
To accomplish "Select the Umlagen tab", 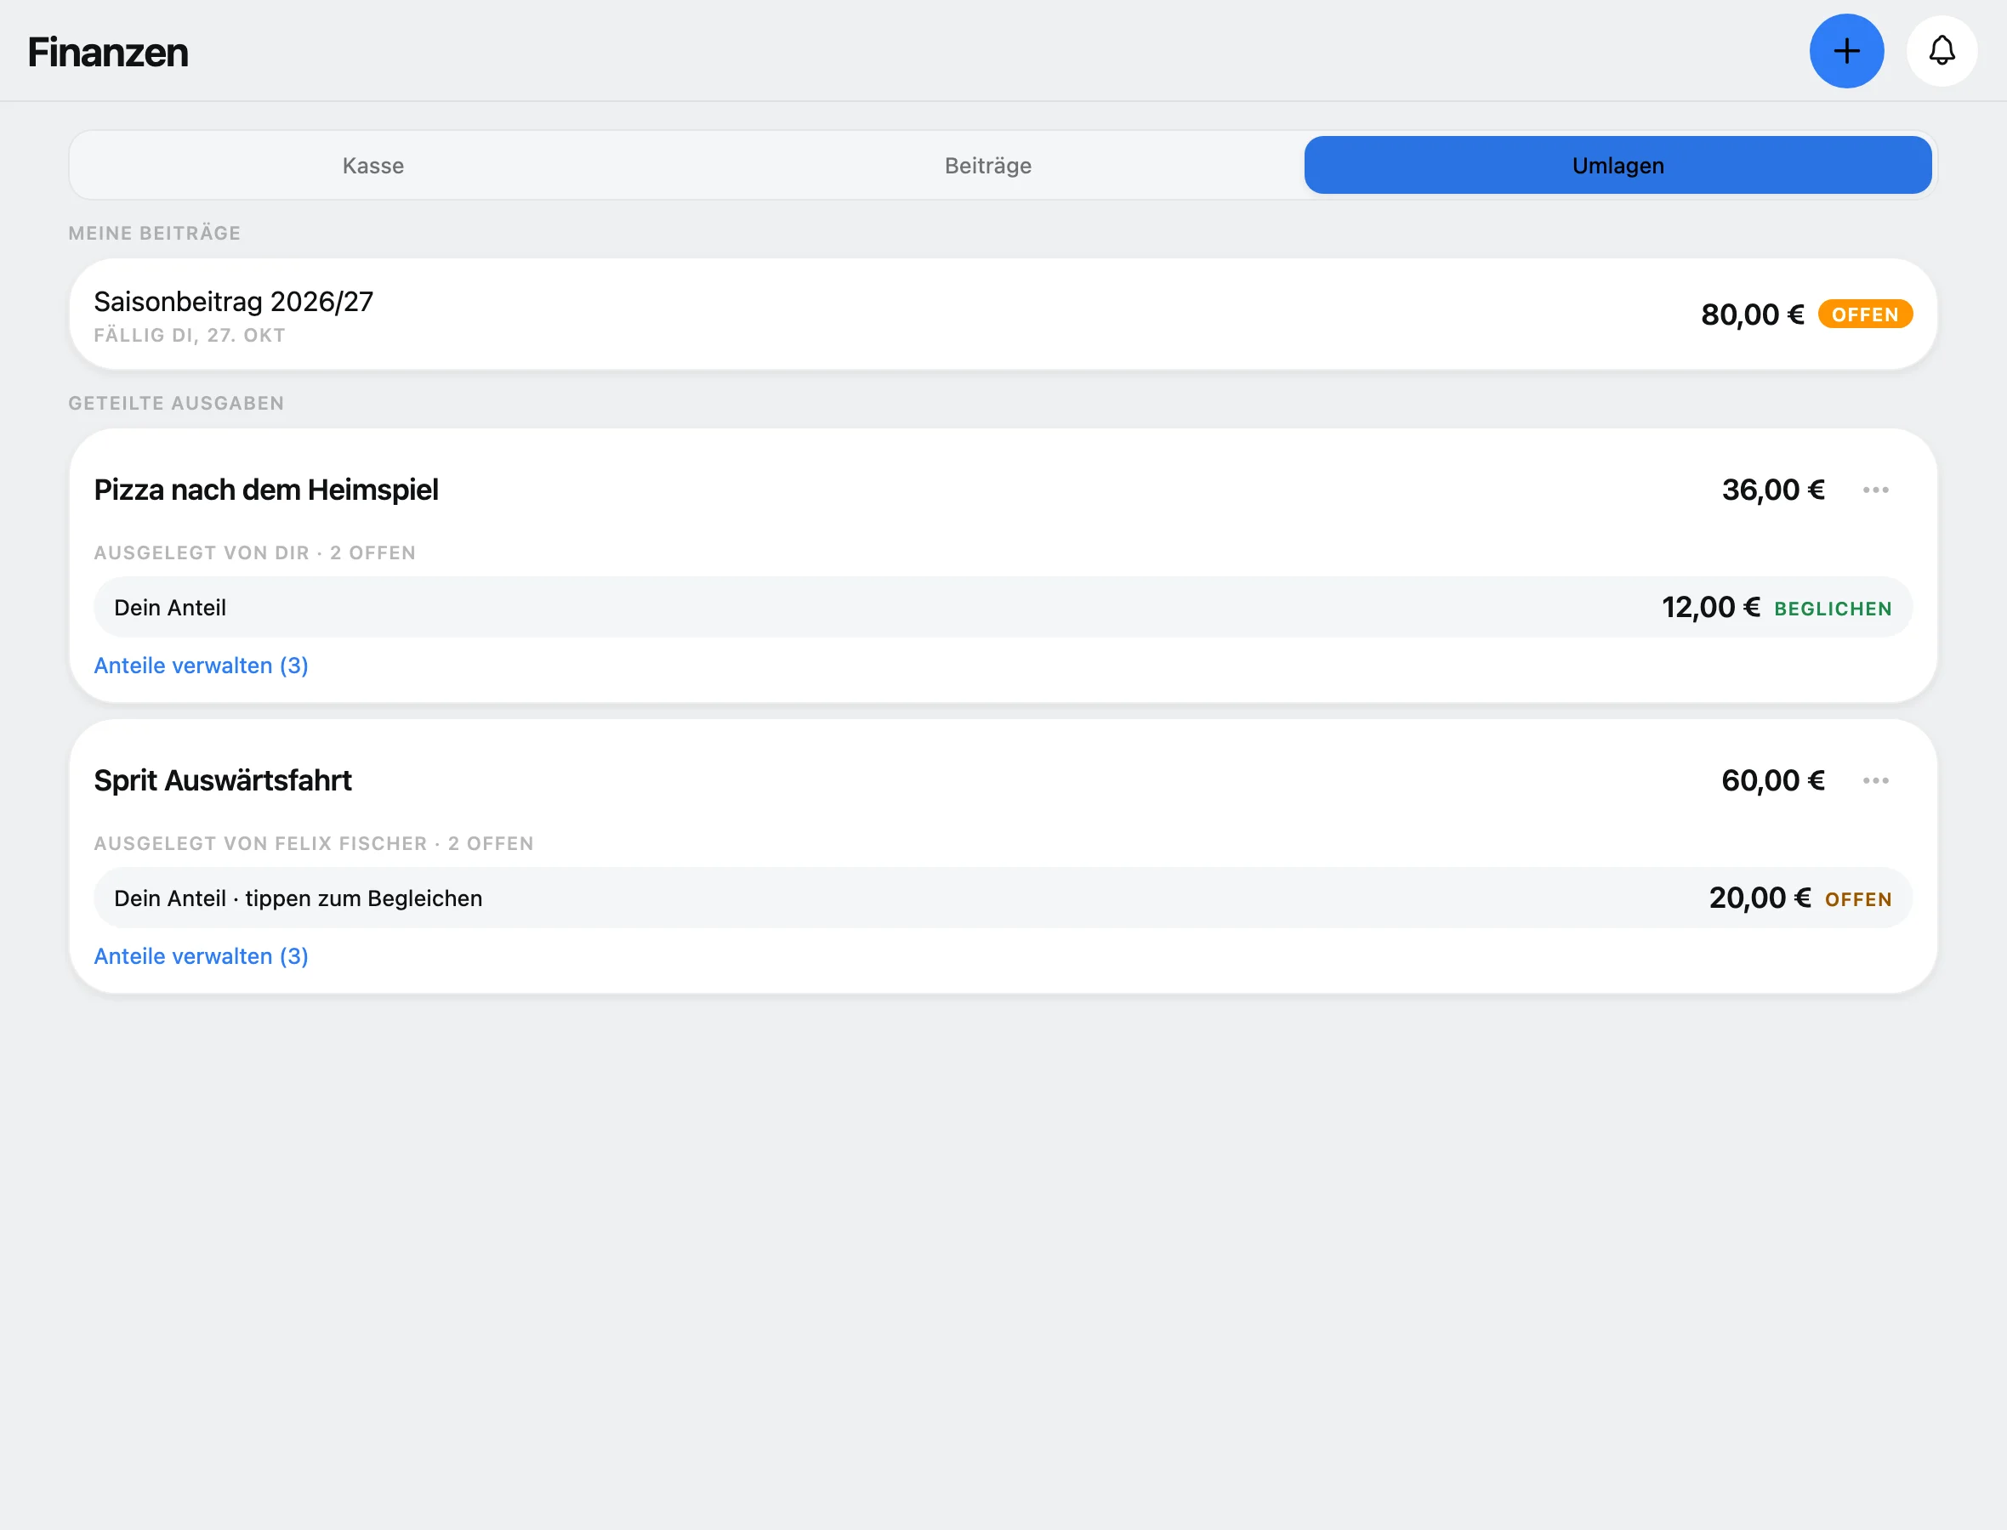I will [x=1618, y=165].
